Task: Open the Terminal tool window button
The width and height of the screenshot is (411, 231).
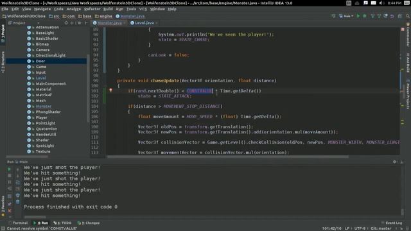Action: 18,223
